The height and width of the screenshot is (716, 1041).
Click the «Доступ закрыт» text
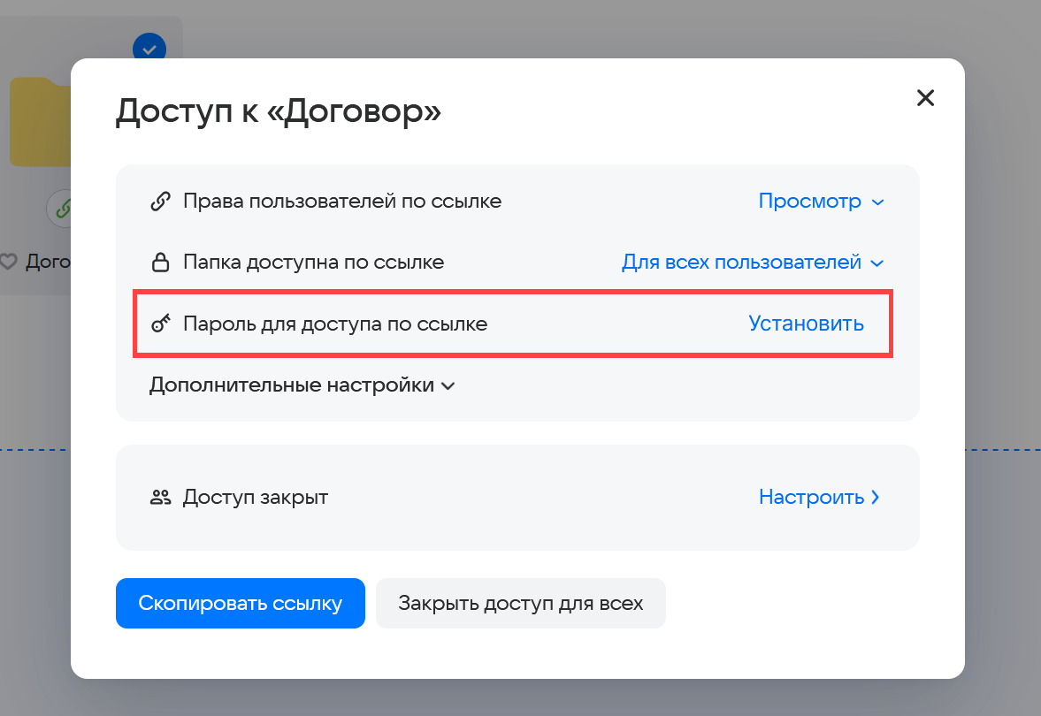[x=256, y=498]
